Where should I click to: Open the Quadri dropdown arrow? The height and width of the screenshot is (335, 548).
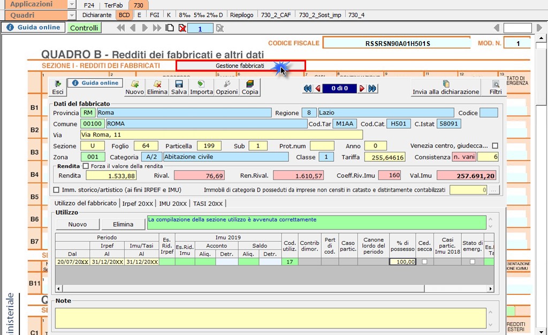[x=71, y=15]
